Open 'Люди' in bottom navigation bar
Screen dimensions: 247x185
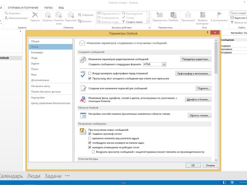pyautogui.click(x=34, y=176)
